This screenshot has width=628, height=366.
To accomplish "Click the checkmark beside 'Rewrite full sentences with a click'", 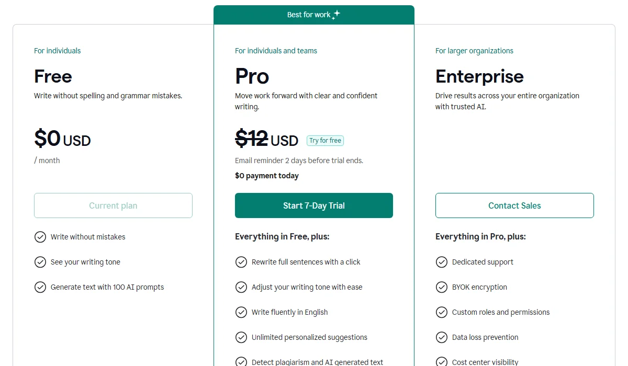I will [x=241, y=262].
